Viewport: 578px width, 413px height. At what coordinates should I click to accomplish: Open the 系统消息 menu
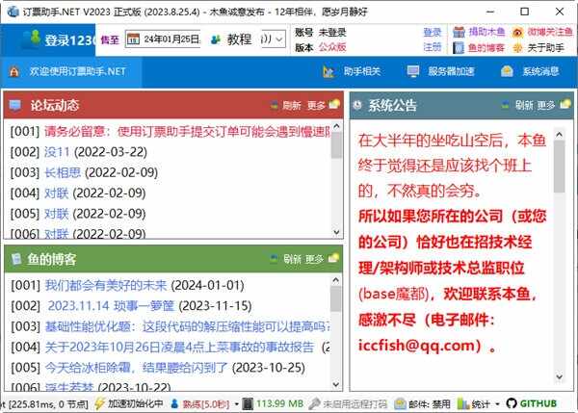530,71
